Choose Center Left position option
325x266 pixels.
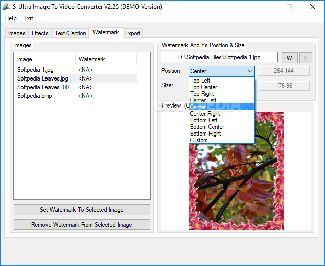click(x=222, y=100)
